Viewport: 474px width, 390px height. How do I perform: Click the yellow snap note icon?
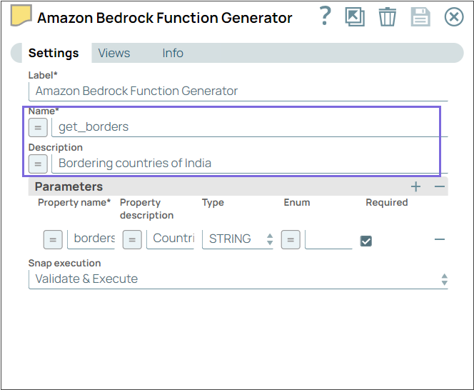tap(21, 15)
